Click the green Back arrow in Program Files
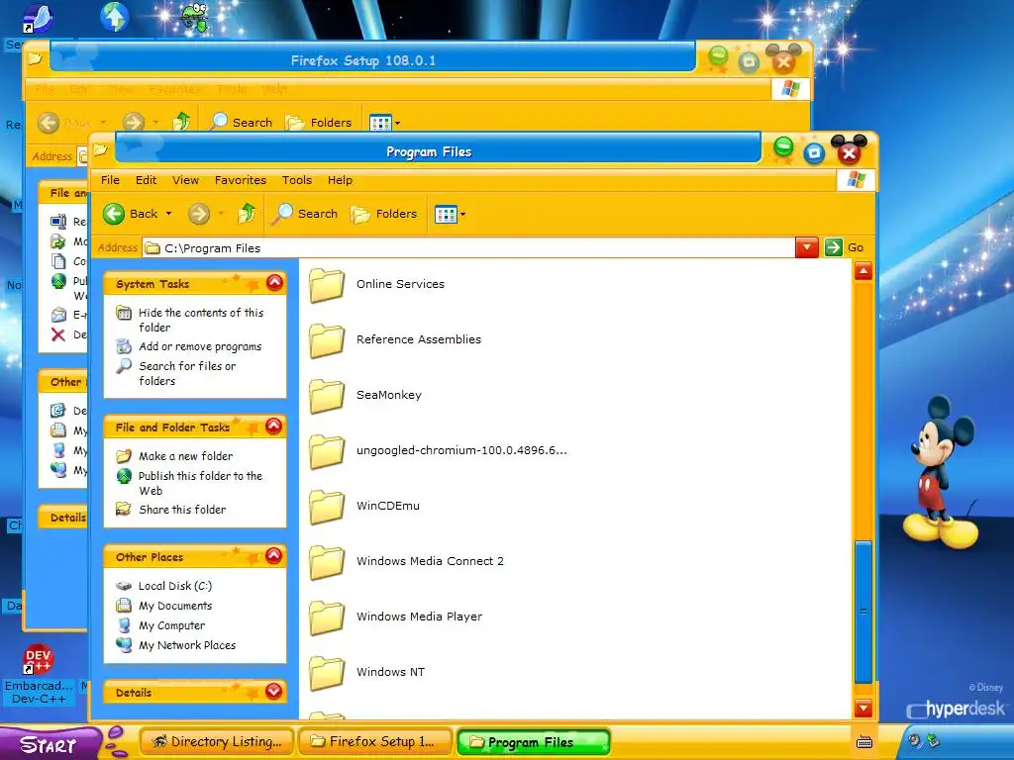The image size is (1014, 760). coord(114,214)
